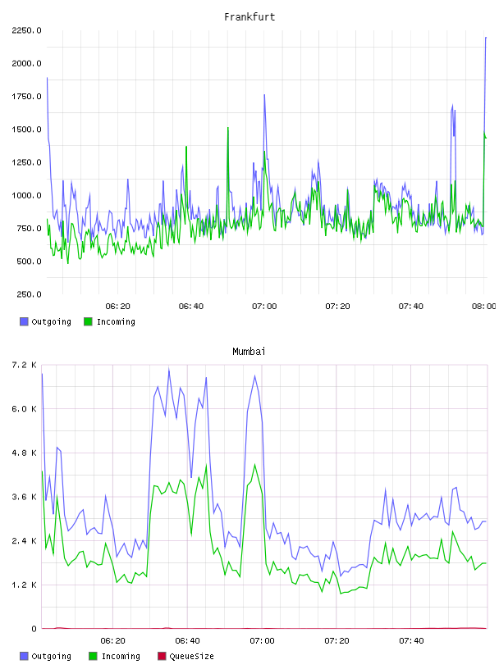Click the red QueueSize swatch in Mumbai legend
499x669 pixels.
click(162, 656)
